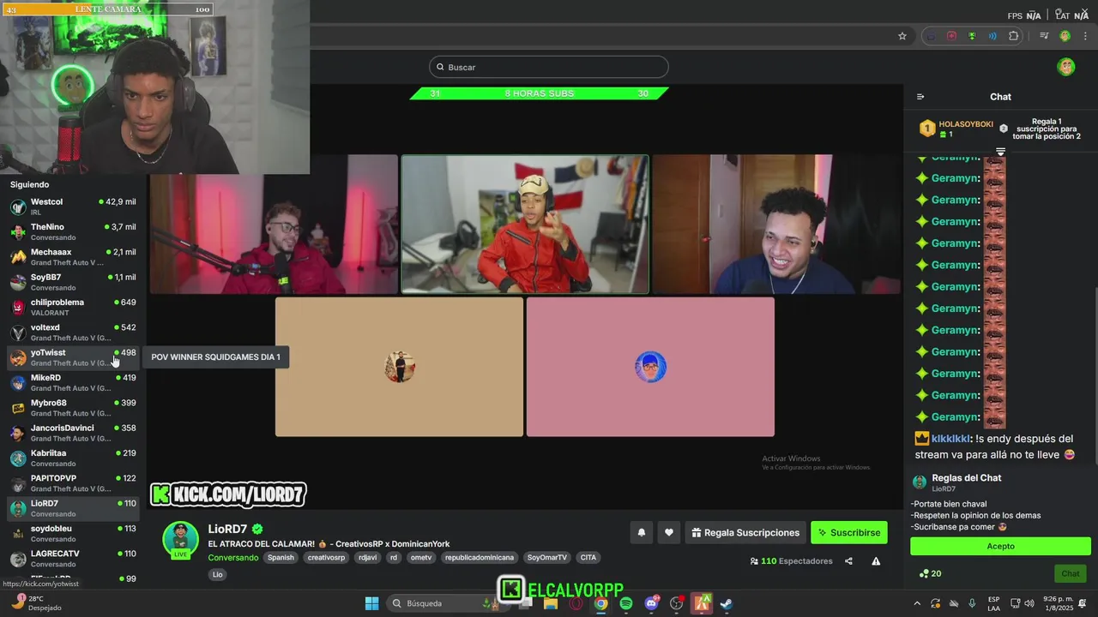This screenshot has height=617, width=1098.
Task: Click the Lio tag
Action: (218, 574)
